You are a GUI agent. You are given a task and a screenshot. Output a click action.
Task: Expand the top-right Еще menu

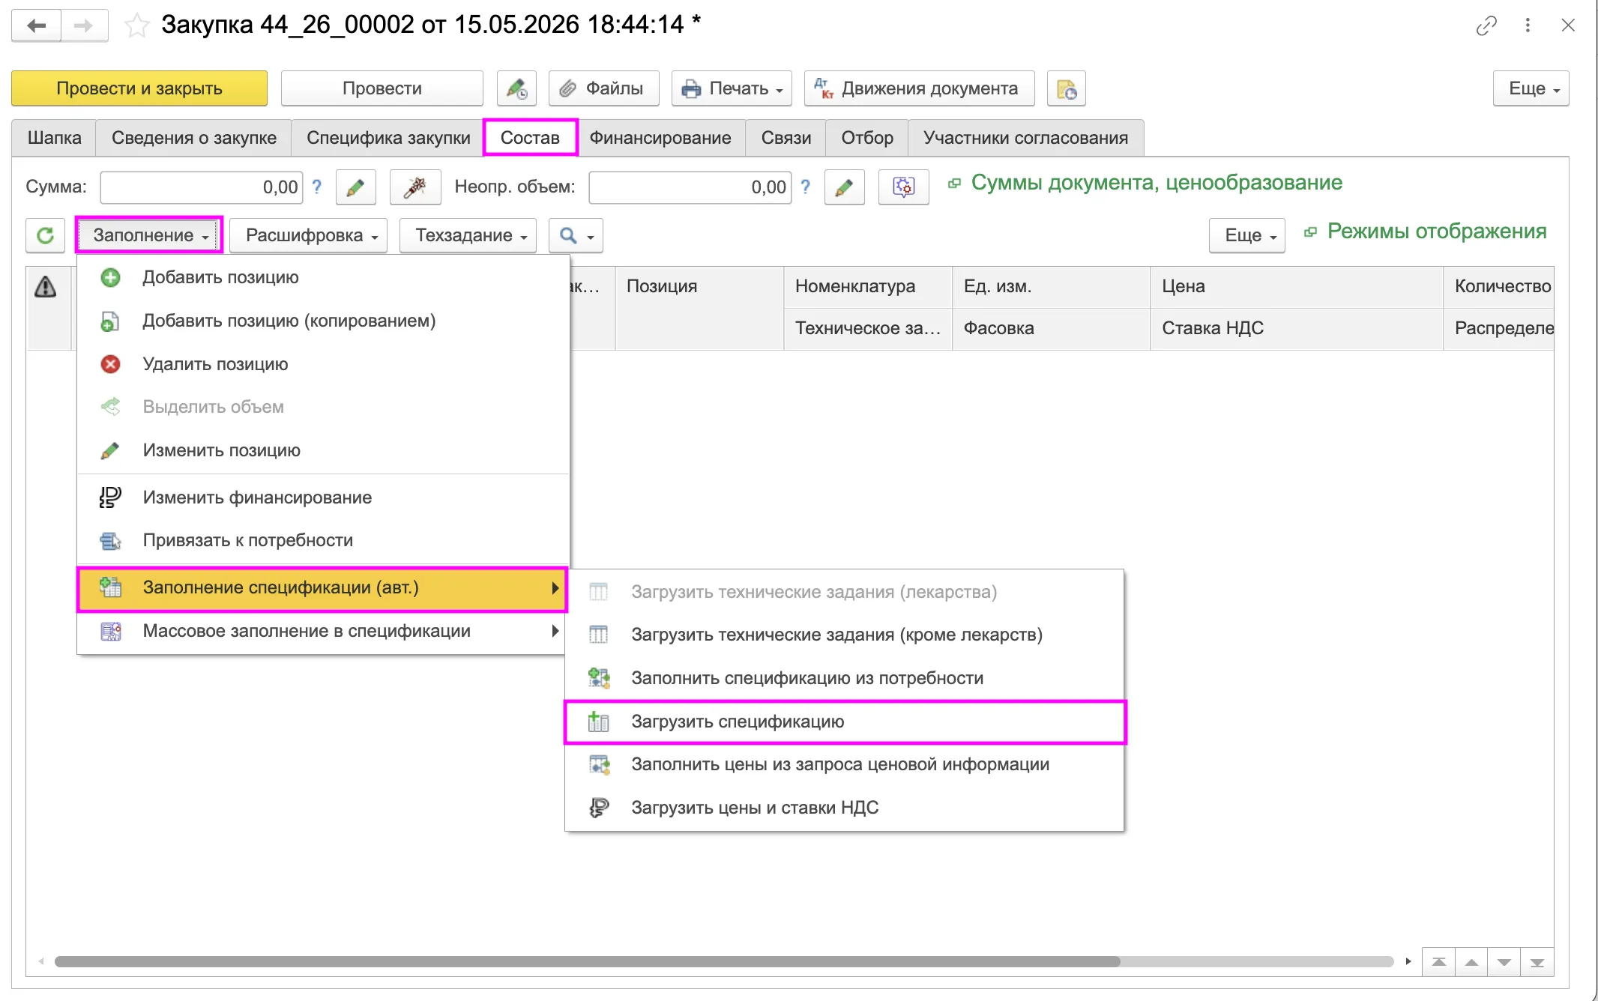(x=1531, y=88)
